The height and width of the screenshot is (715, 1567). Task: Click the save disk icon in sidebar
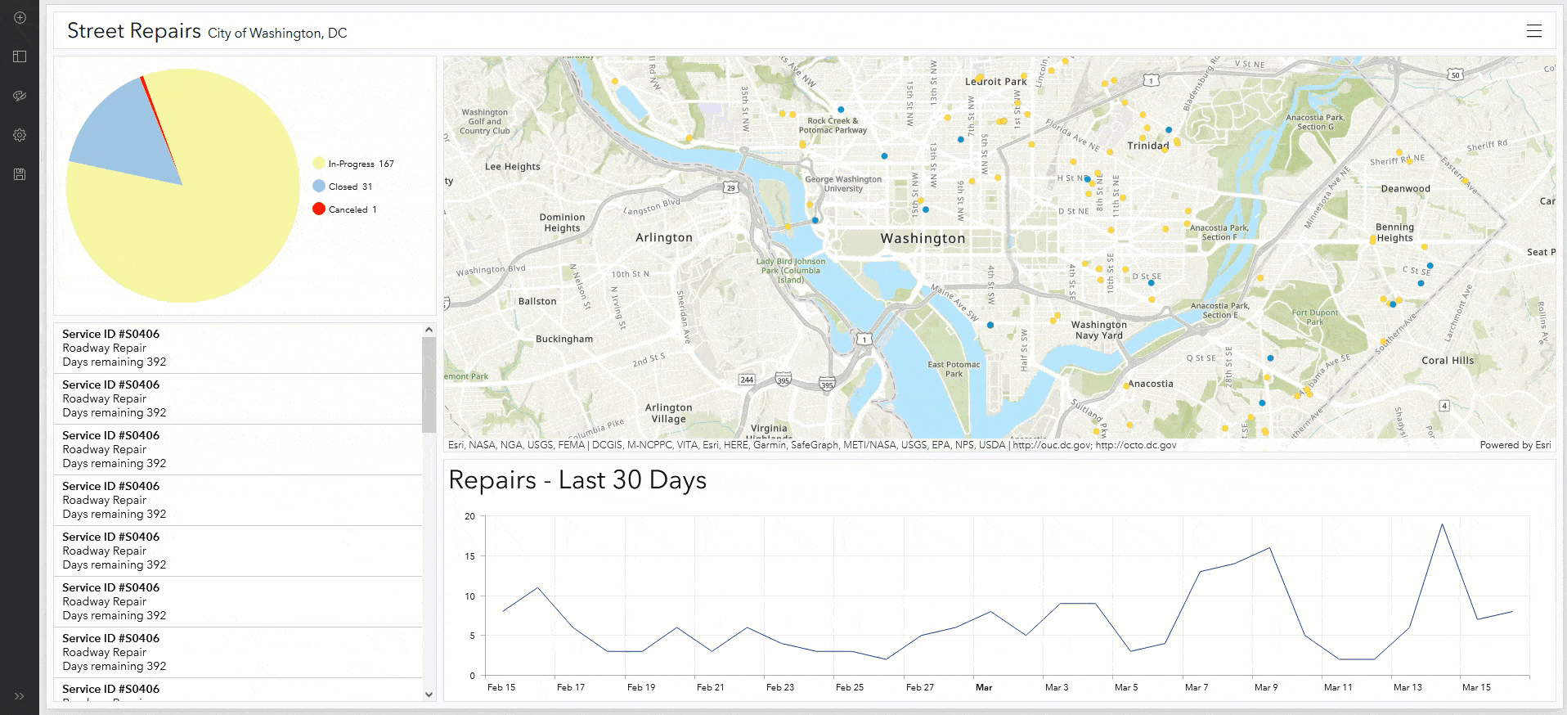coord(20,174)
